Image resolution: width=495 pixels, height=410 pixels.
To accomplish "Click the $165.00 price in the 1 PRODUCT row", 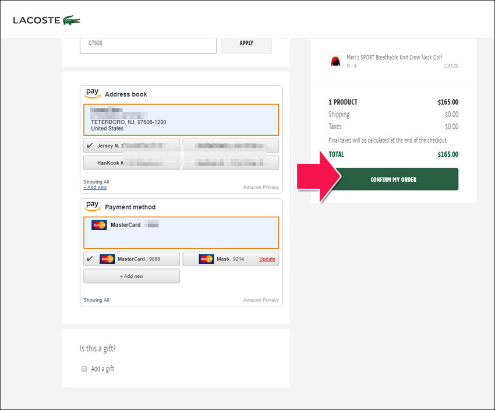I will coord(448,102).
